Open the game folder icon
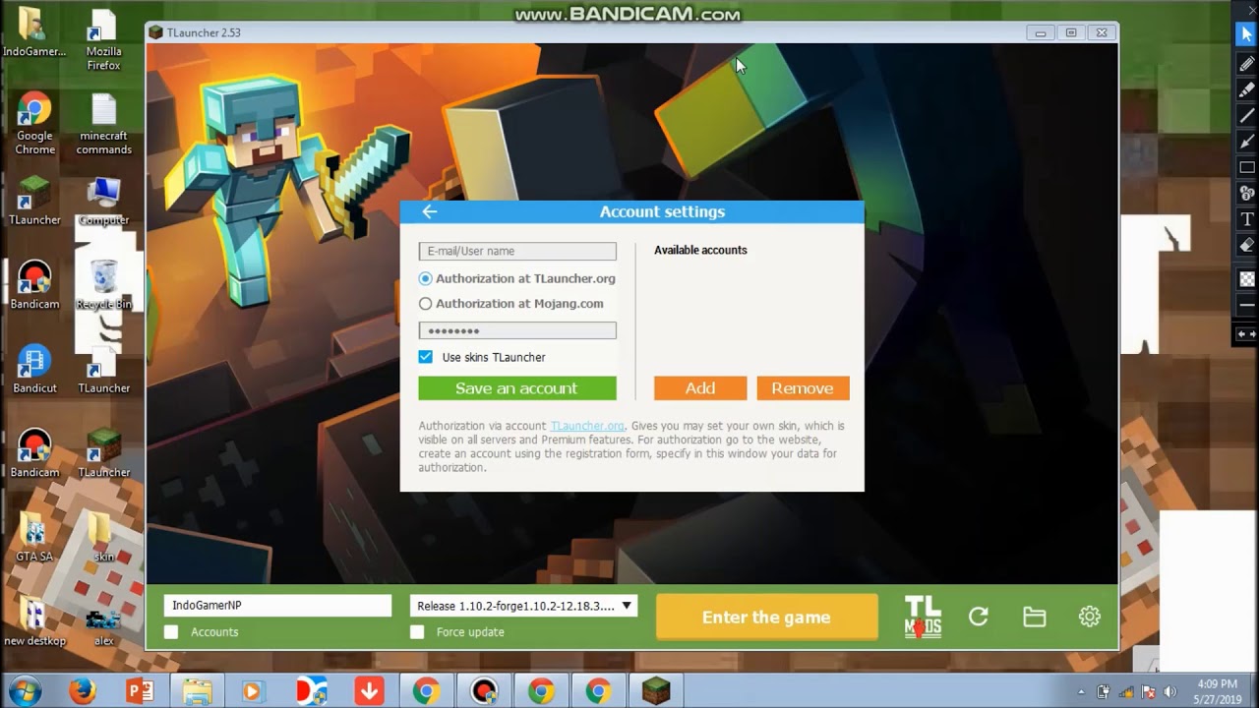Screen dimensions: 1259x708 [x=1034, y=617]
